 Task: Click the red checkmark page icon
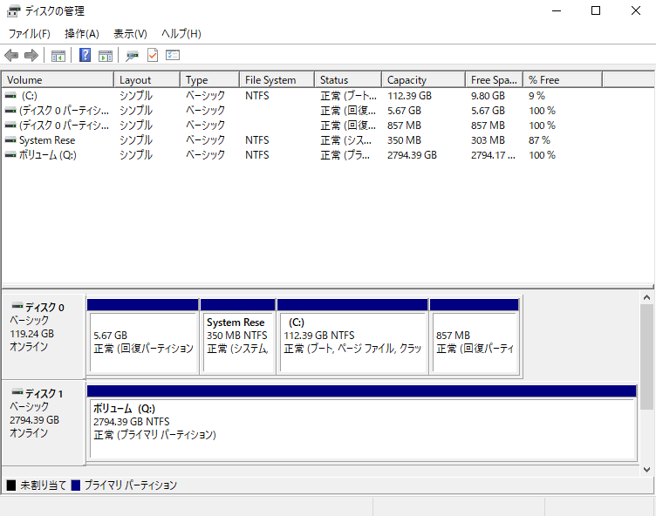tap(153, 56)
